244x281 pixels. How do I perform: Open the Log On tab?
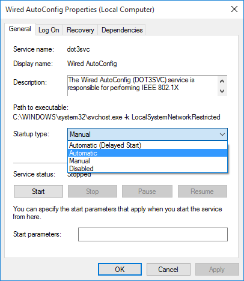click(x=49, y=30)
